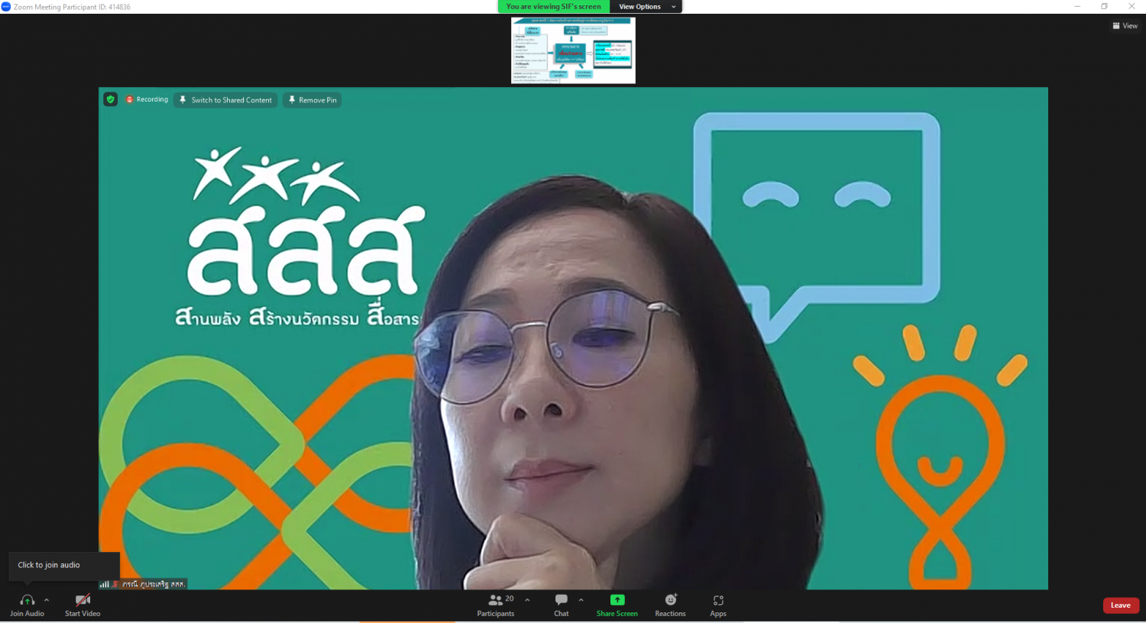Click the Zoom app icon in title bar

click(x=6, y=7)
